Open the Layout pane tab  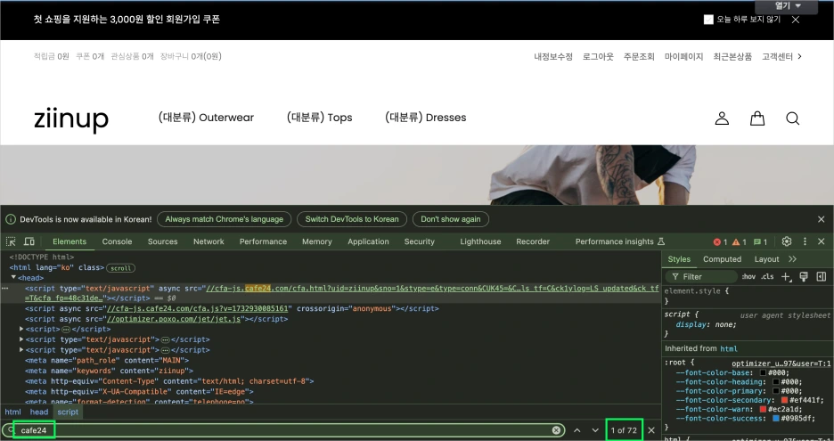click(766, 259)
